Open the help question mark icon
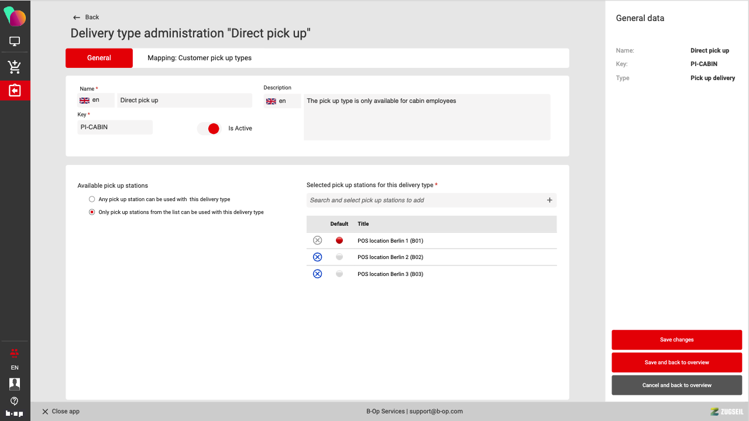This screenshot has height=421, width=749. (x=15, y=401)
